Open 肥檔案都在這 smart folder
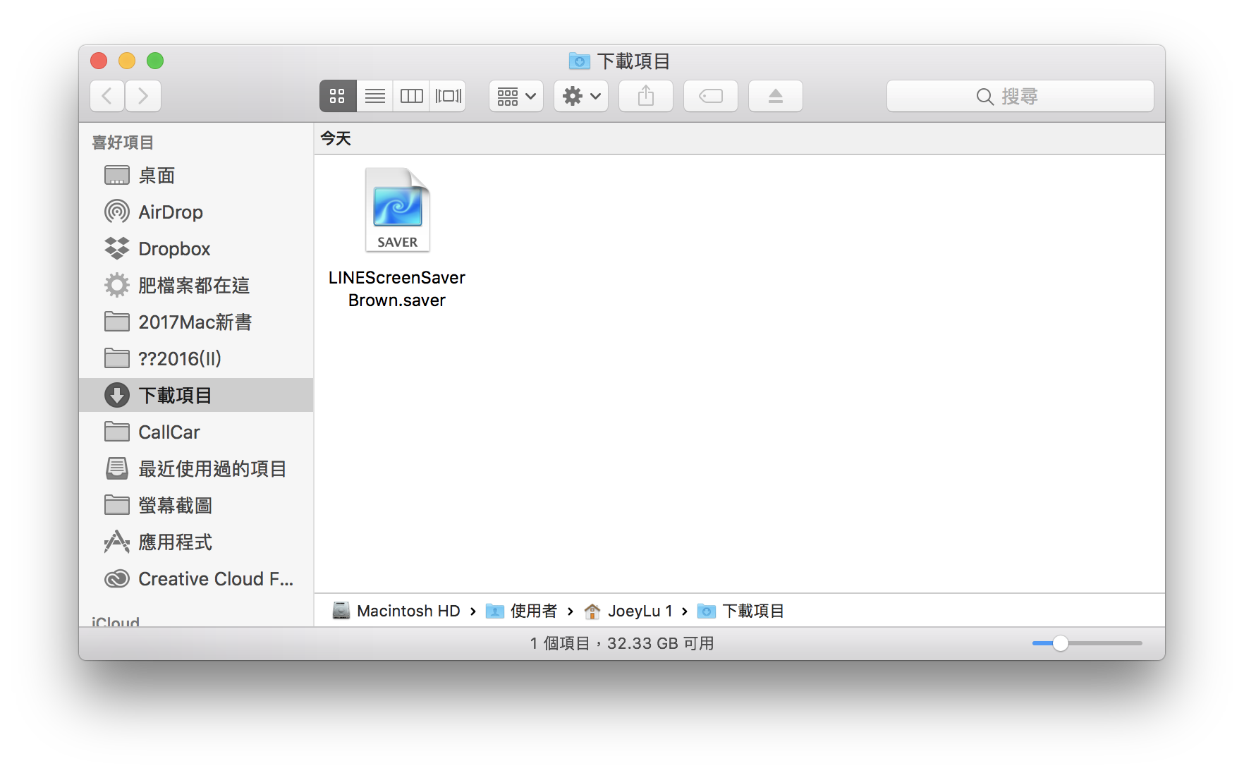Screen dimensions: 1244x773 coord(196,286)
